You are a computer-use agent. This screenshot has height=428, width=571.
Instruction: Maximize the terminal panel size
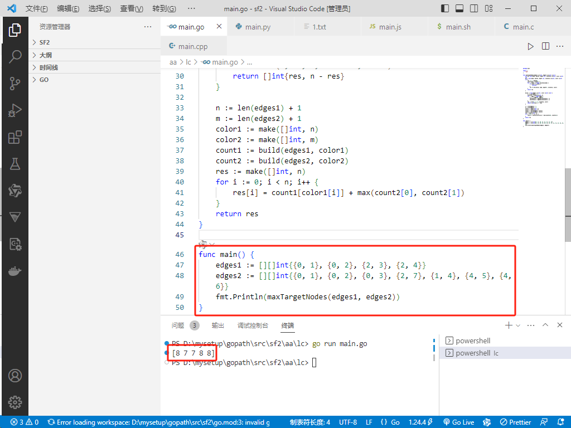pyautogui.click(x=545, y=325)
